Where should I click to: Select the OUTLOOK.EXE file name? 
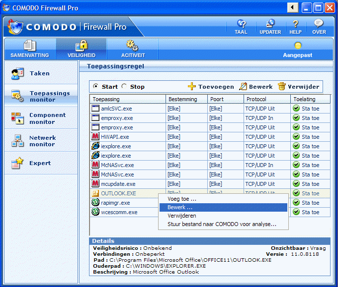point(118,193)
